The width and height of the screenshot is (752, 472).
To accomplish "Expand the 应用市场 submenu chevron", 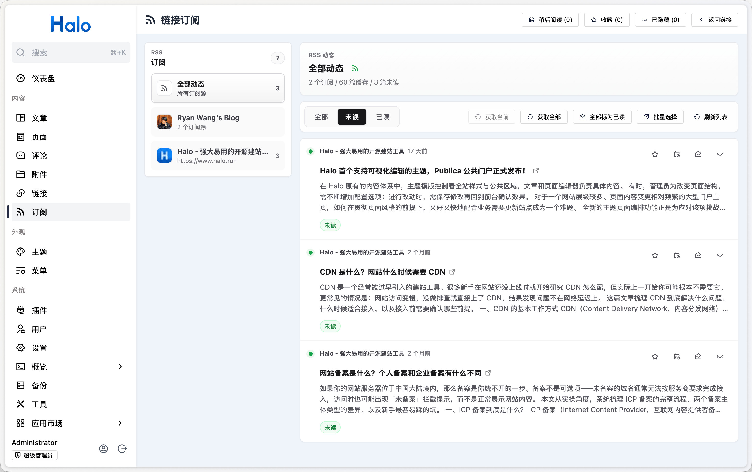I will [120, 423].
